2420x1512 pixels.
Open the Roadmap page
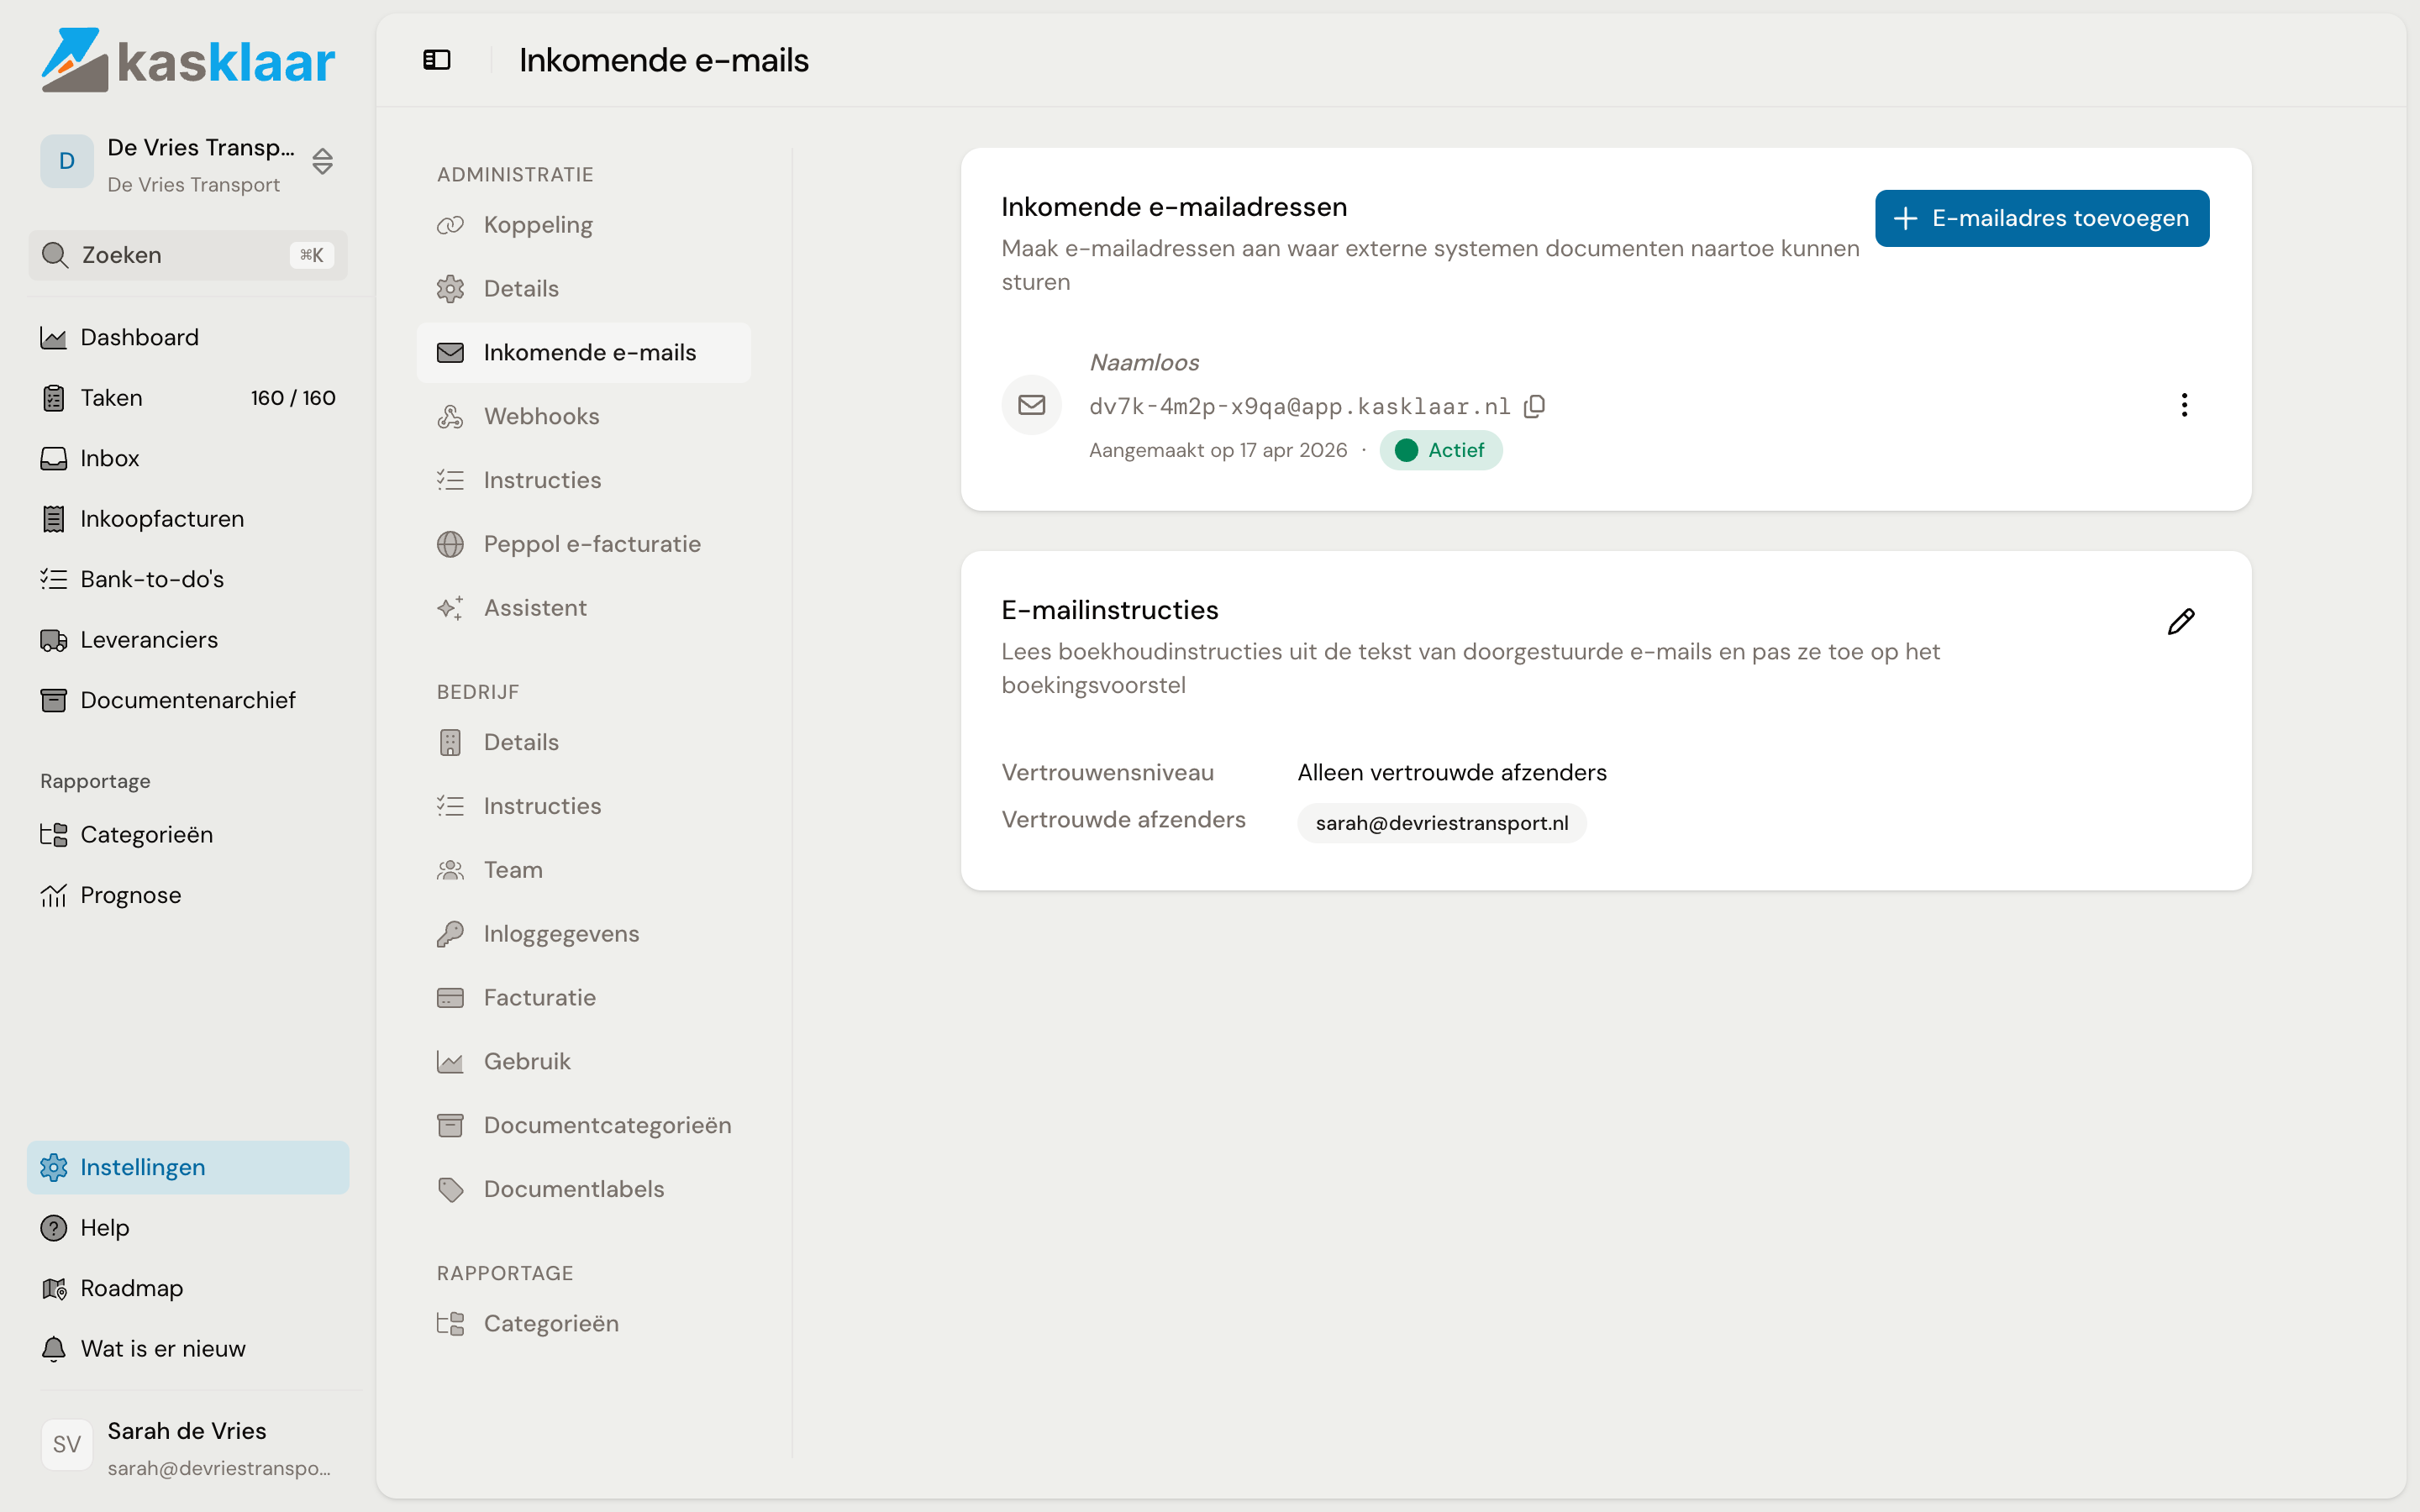188,1288
